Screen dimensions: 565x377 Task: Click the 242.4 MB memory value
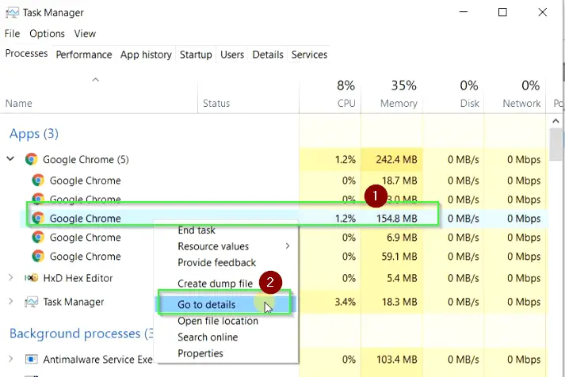click(x=396, y=159)
